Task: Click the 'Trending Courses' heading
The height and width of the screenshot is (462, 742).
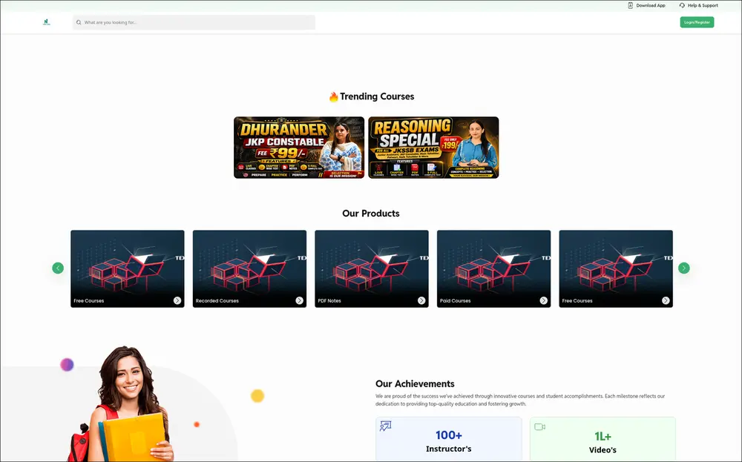Action: [x=377, y=96]
